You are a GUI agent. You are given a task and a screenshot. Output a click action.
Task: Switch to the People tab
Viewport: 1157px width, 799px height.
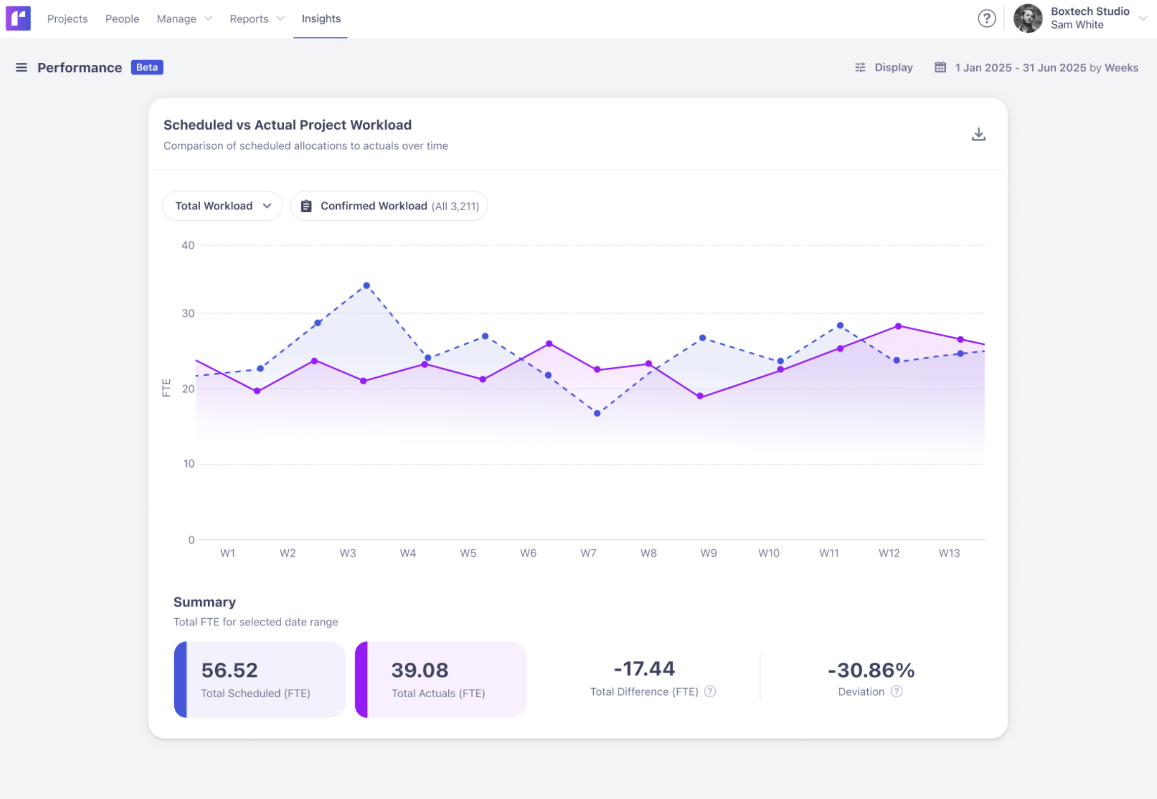122,19
